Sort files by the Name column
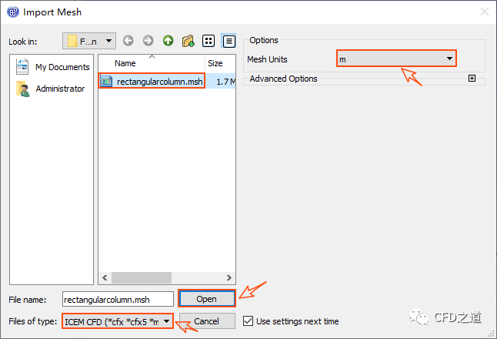497x339 pixels. (x=152, y=63)
